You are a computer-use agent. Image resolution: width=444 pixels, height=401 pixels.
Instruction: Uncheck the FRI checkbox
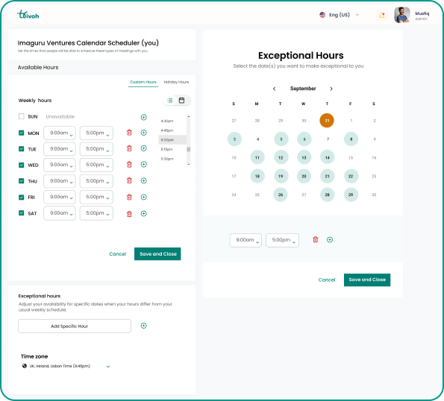21,197
